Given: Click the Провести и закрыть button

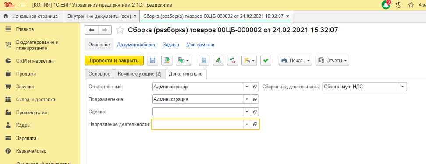Looking at the screenshot, I should click(114, 61).
